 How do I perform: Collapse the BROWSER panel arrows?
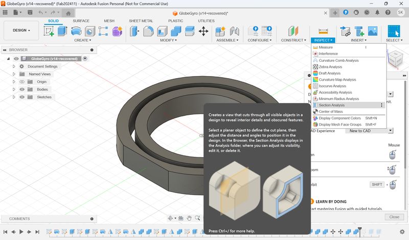[5, 50]
